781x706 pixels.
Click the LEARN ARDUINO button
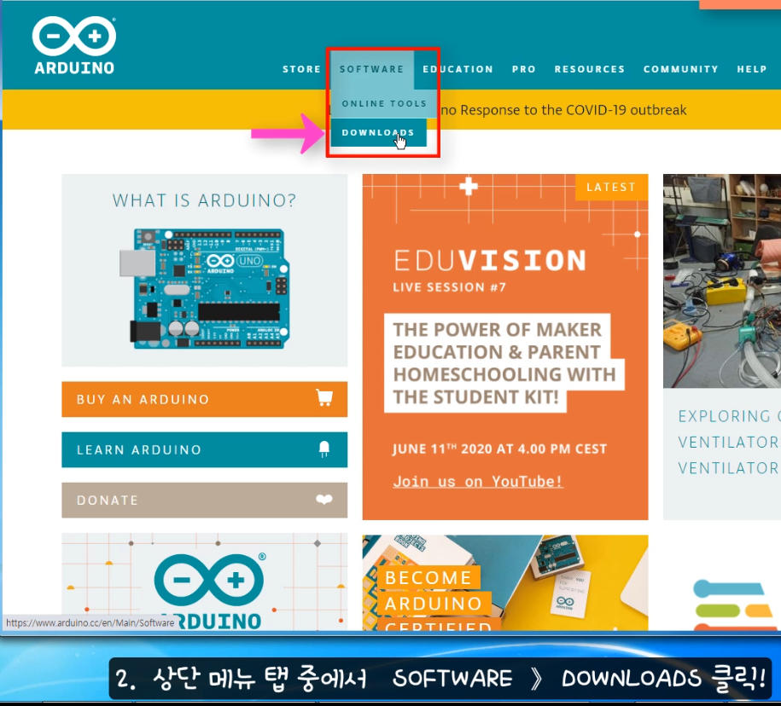pyautogui.click(x=204, y=449)
